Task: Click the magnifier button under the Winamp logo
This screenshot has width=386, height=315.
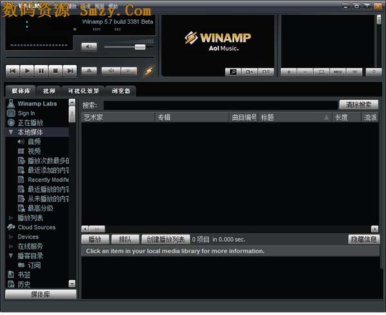Action: tap(233, 72)
